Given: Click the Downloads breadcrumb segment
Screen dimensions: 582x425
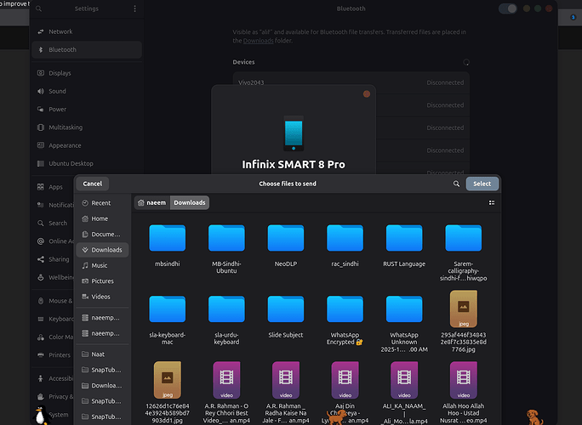Looking at the screenshot, I should pyautogui.click(x=190, y=202).
